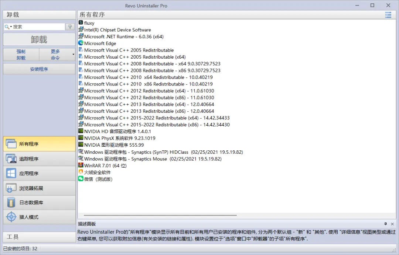Click the 所有程序 sidebar icon
The image size is (399, 255).
[x=11, y=144]
